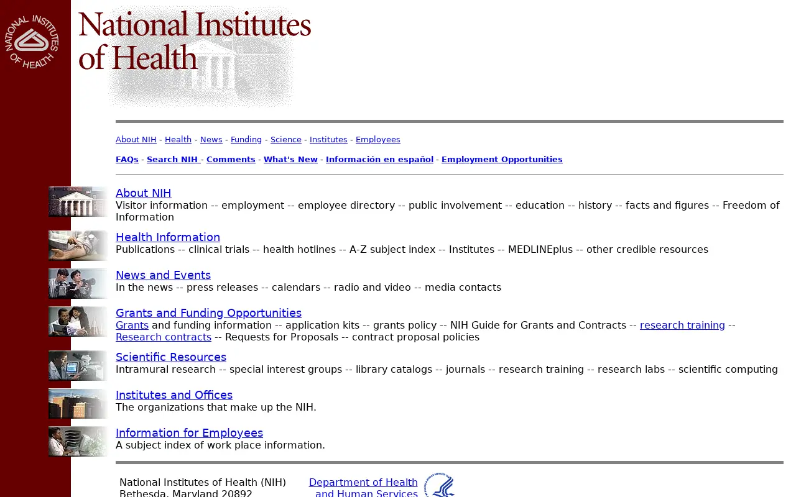Click 'A subject index of work place information.' text
The height and width of the screenshot is (497, 796).
(220, 445)
